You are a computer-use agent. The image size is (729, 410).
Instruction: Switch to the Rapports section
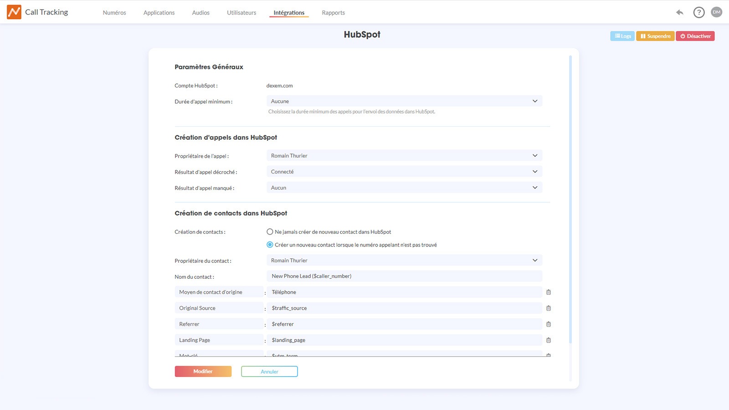point(333,12)
